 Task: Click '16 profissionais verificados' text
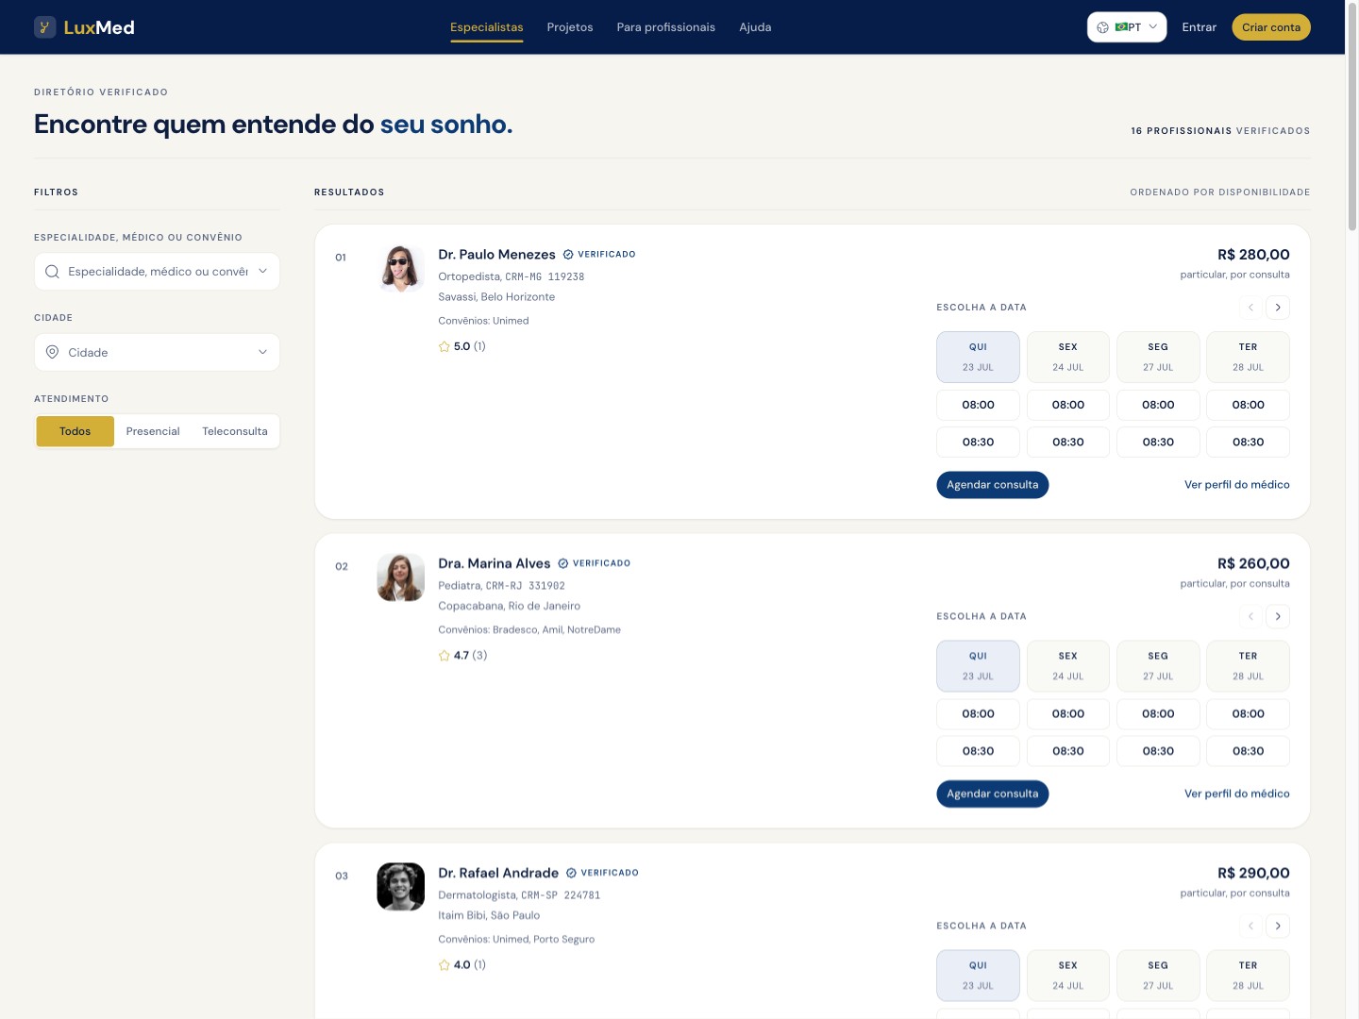(1220, 131)
